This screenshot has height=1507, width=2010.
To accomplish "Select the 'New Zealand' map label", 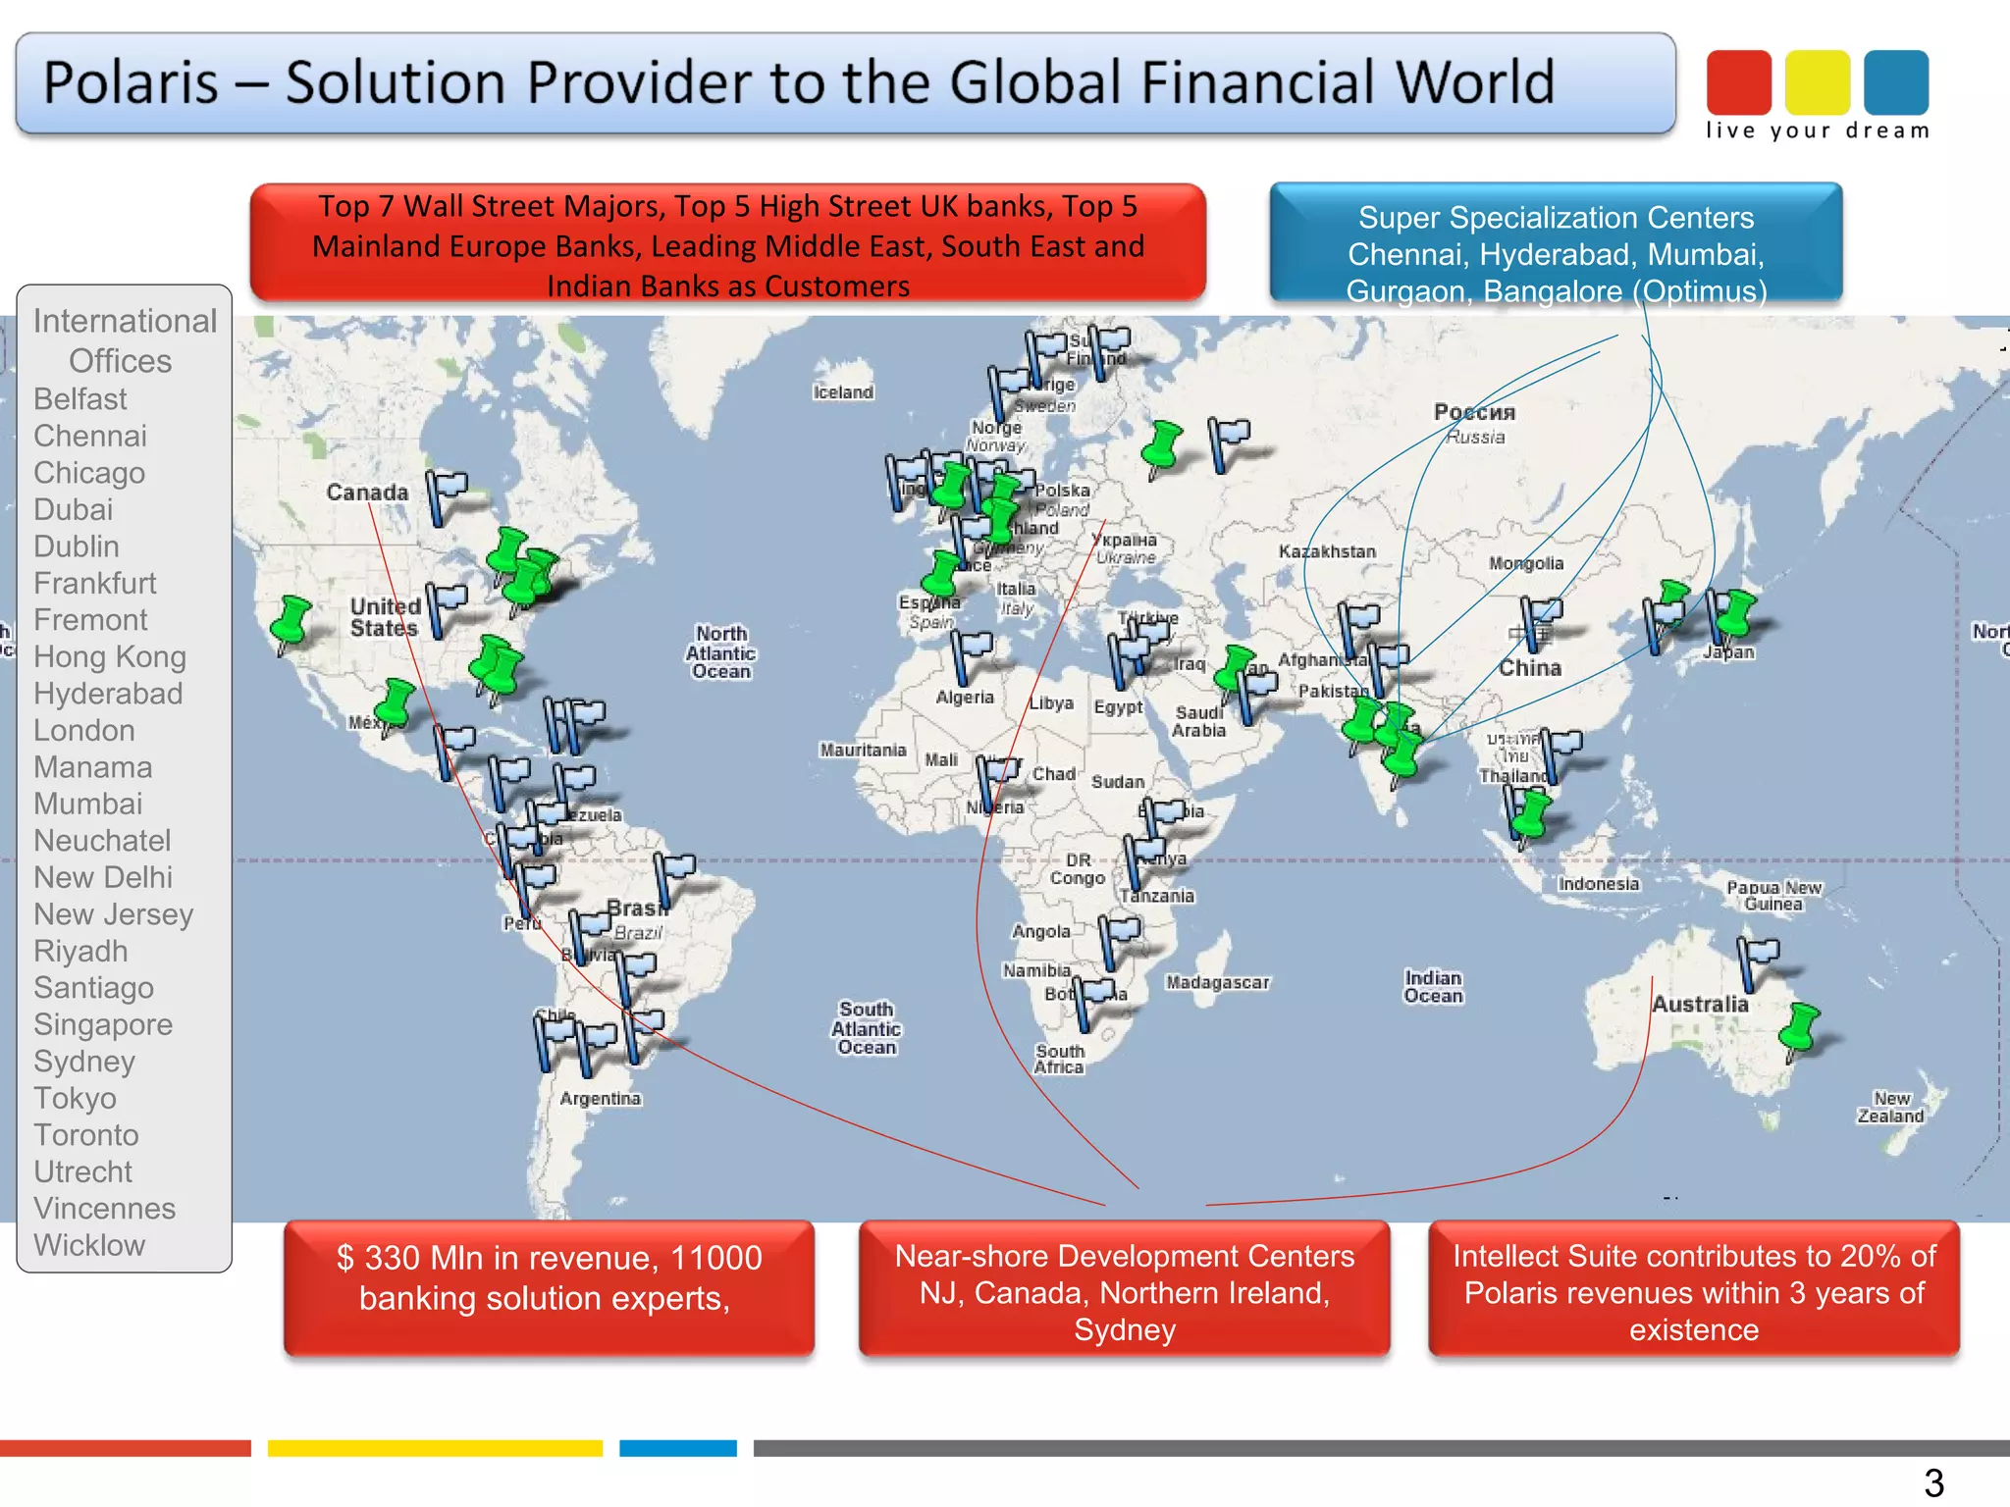I will click(1890, 1108).
